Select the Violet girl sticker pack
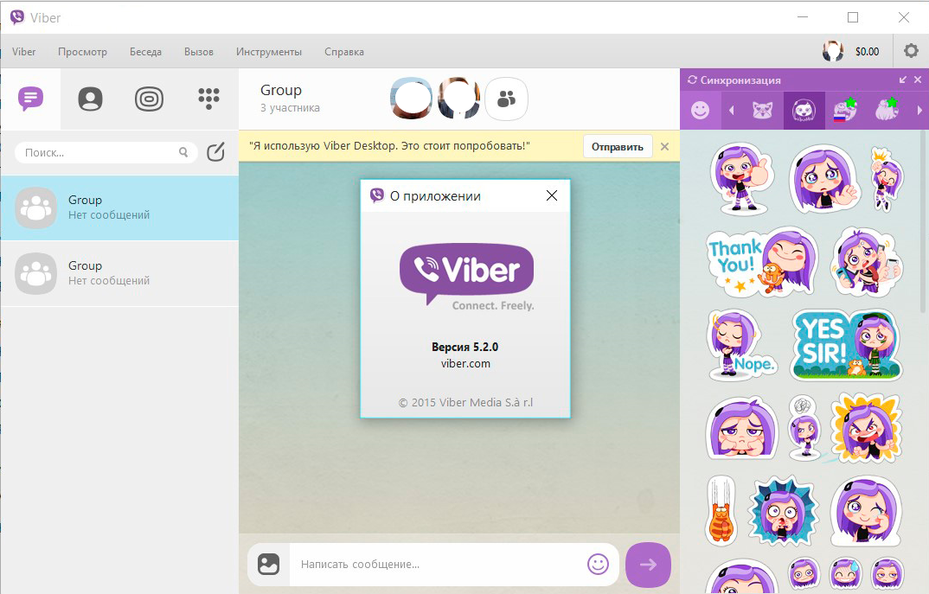 pos(804,110)
